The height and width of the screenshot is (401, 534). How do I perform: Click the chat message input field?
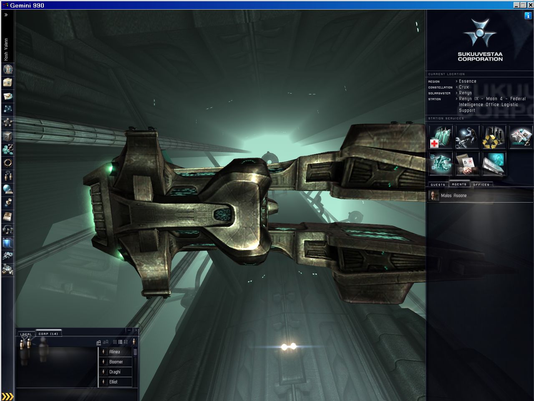coord(77,394)
